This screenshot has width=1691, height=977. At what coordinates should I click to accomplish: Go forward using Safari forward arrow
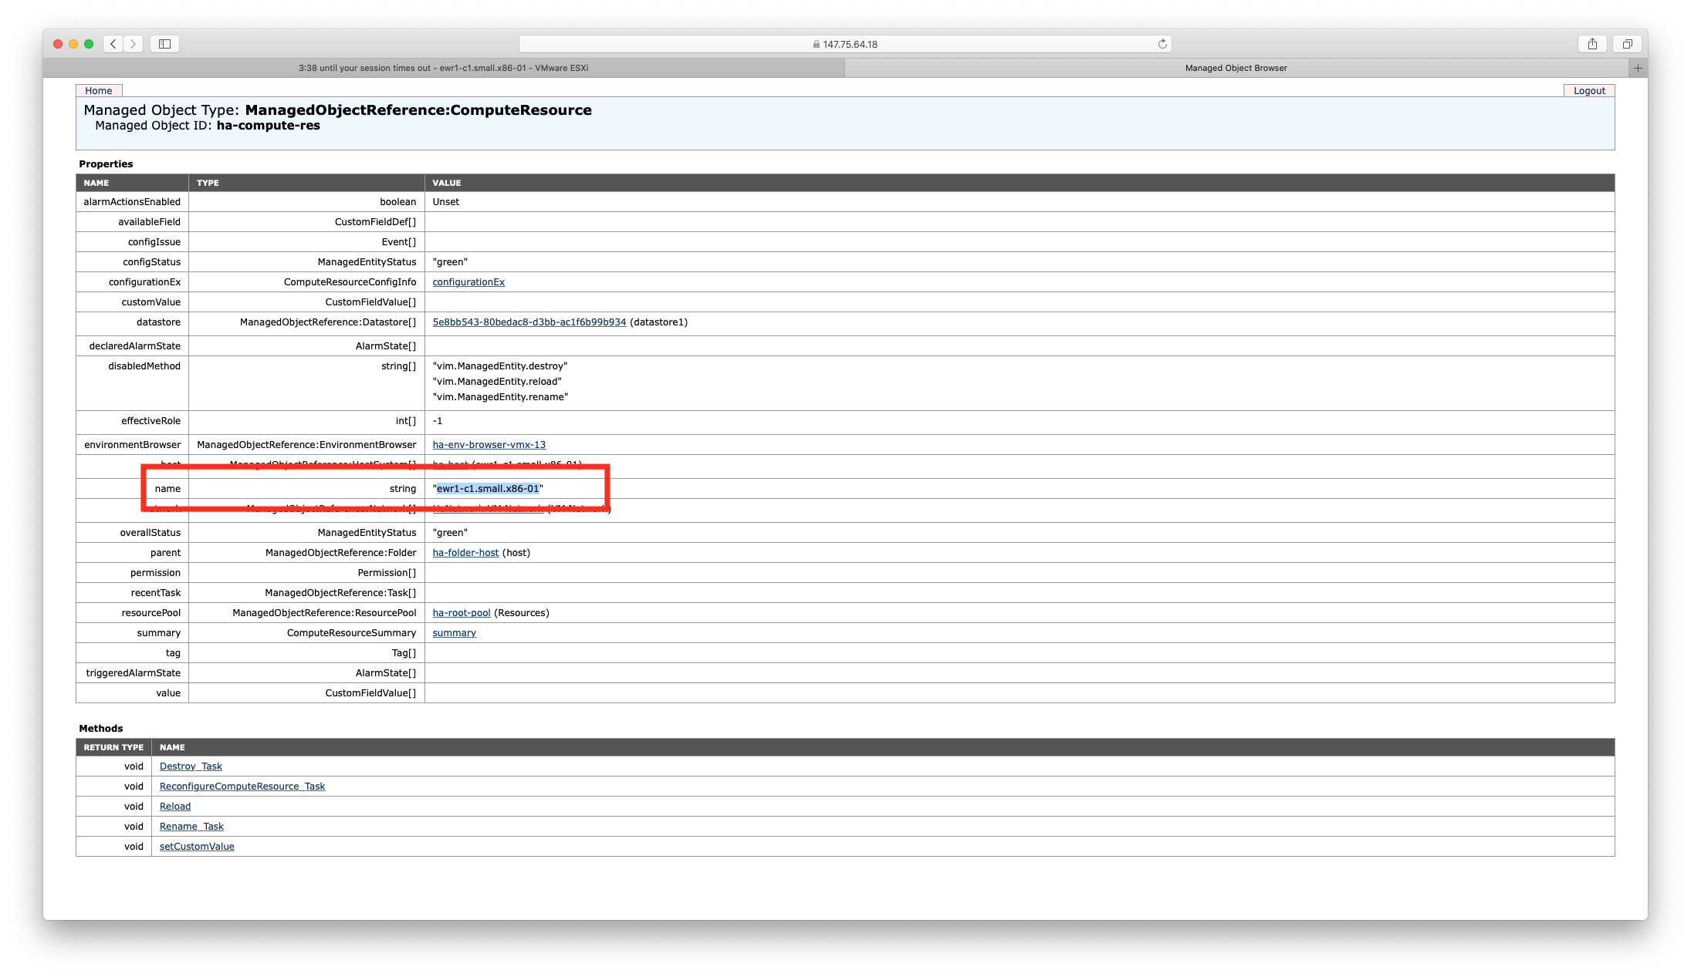pyautogui.click(x=134, y=44)
